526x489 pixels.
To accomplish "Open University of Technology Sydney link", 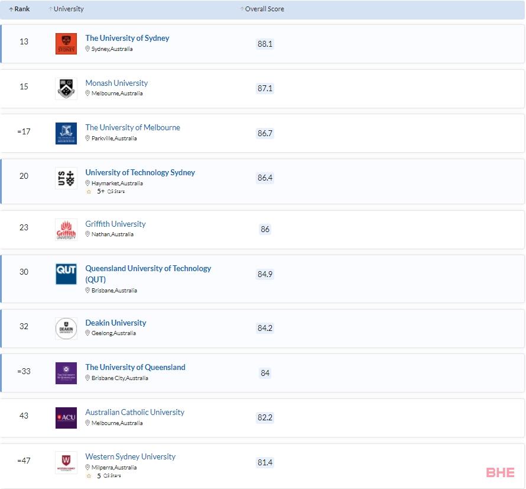I will pyautogui.click(x=140, y=172).
